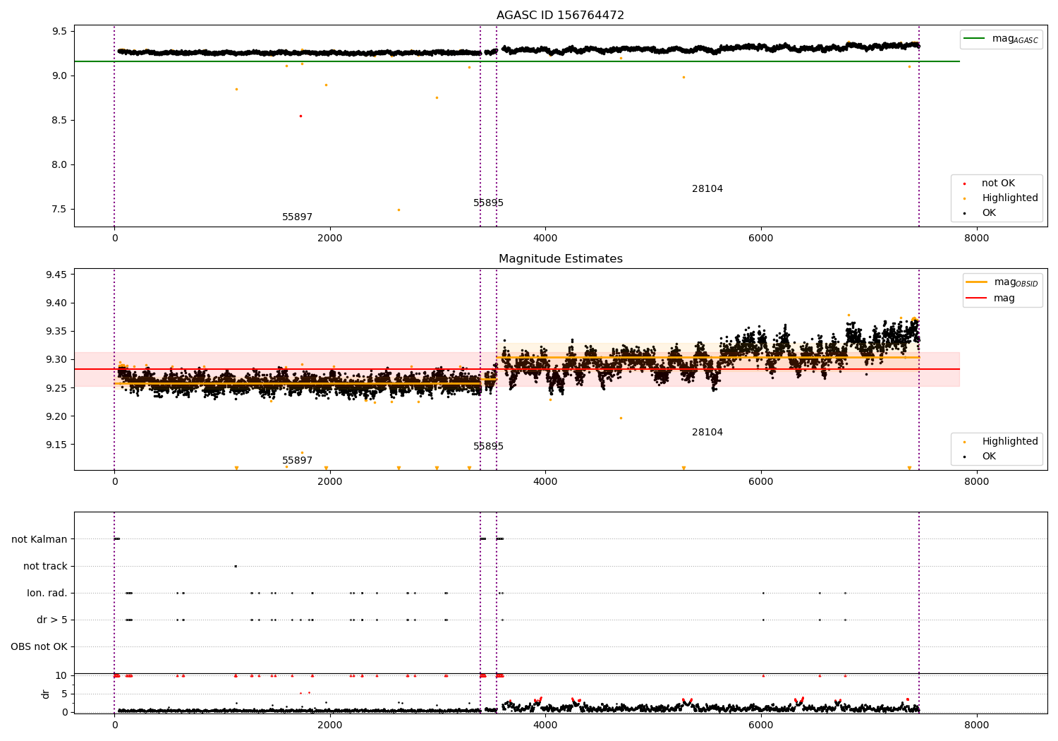Click the 8.5 y-axis tick label

coord(59,121)
